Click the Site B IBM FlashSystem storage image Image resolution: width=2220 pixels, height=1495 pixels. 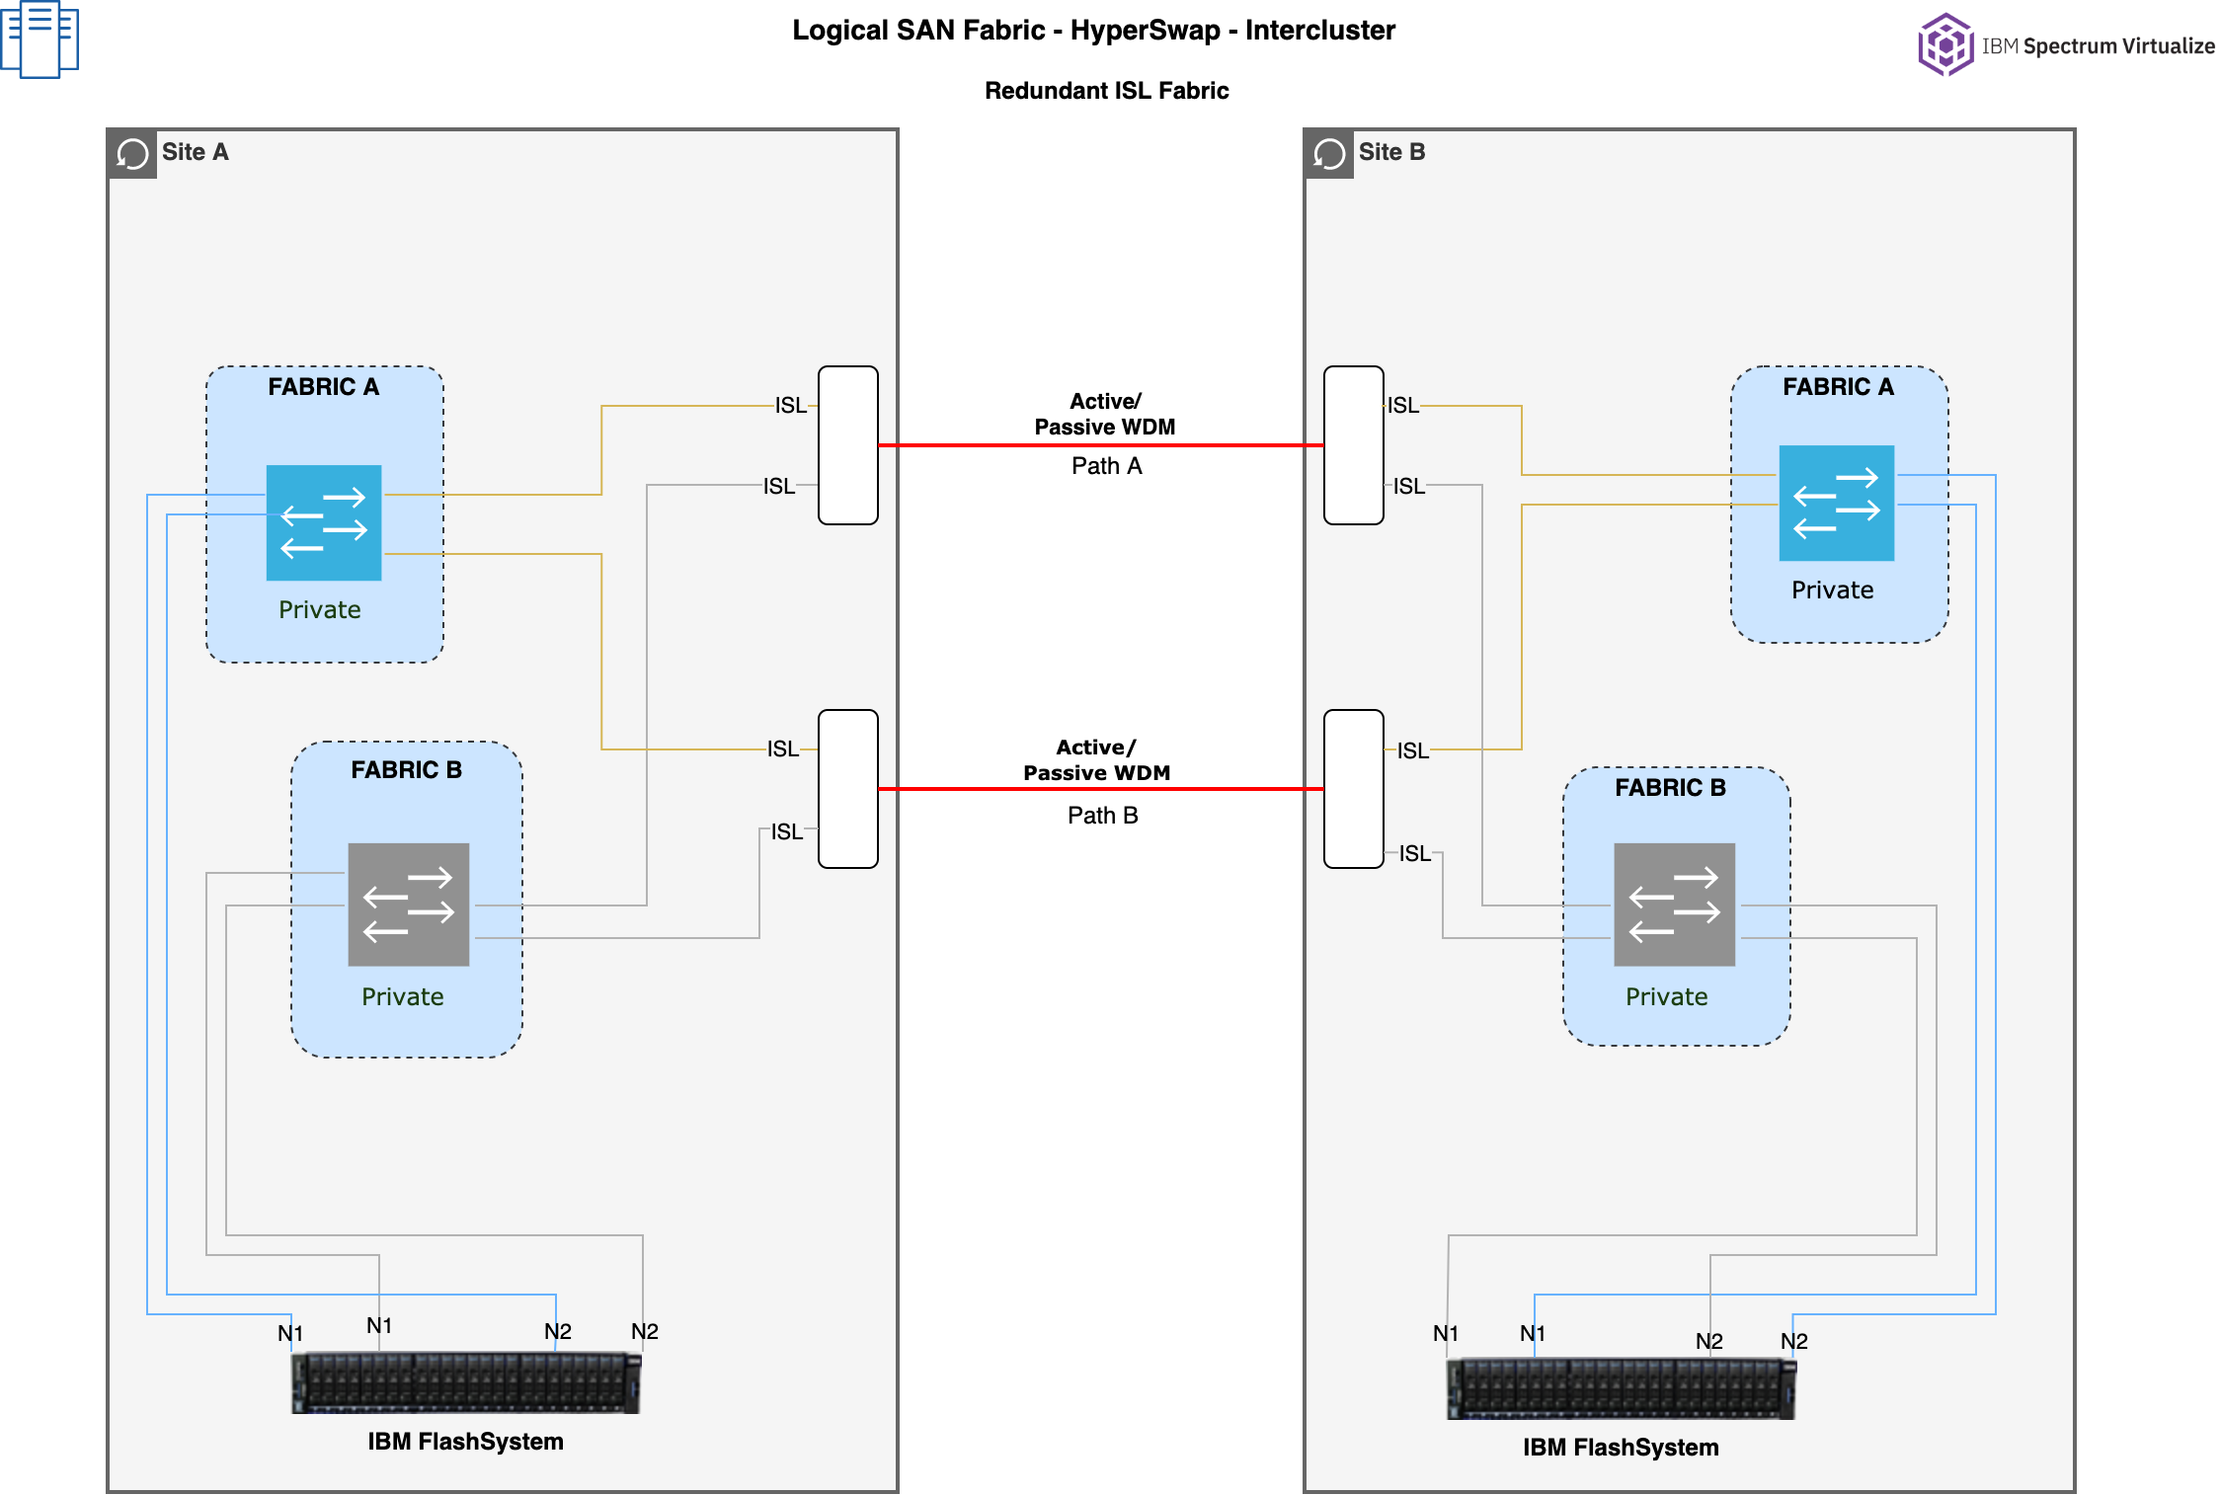click(1621, 1388)
